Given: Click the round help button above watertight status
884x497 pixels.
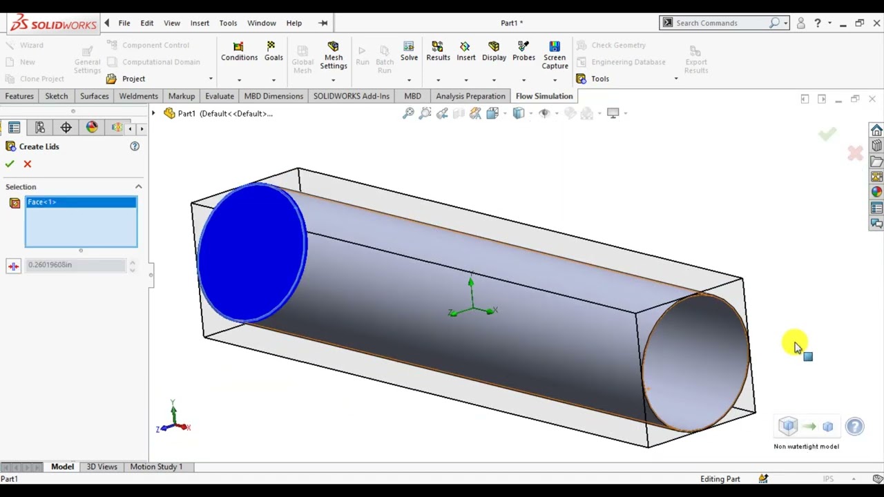Looking at the screenshot, I should 854,427.
